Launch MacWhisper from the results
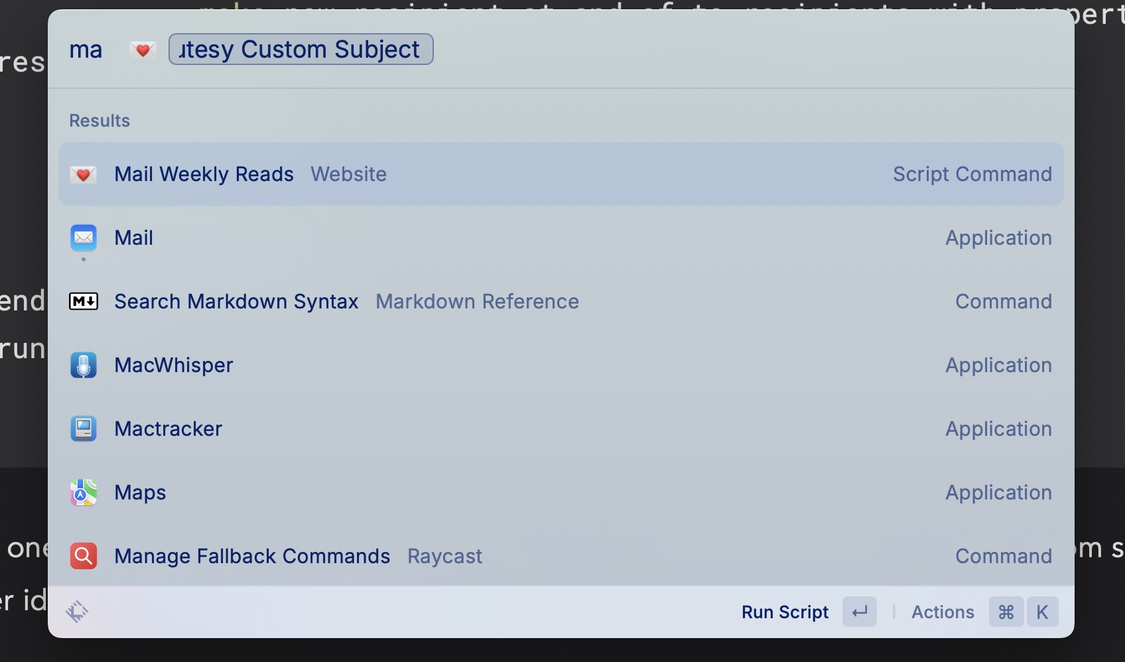 tap(174, 365)
